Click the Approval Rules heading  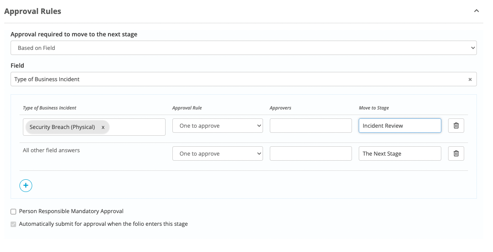[x=33, y=11]
